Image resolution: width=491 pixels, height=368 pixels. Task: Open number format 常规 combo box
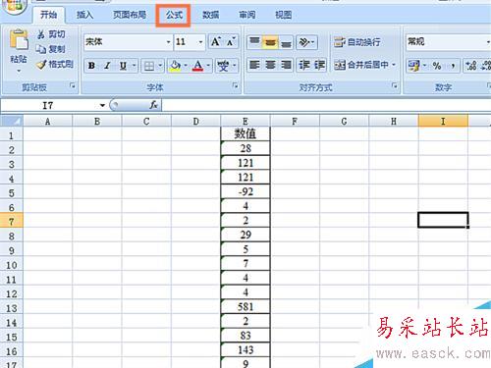pyautogui.click(x=448, y=42)
